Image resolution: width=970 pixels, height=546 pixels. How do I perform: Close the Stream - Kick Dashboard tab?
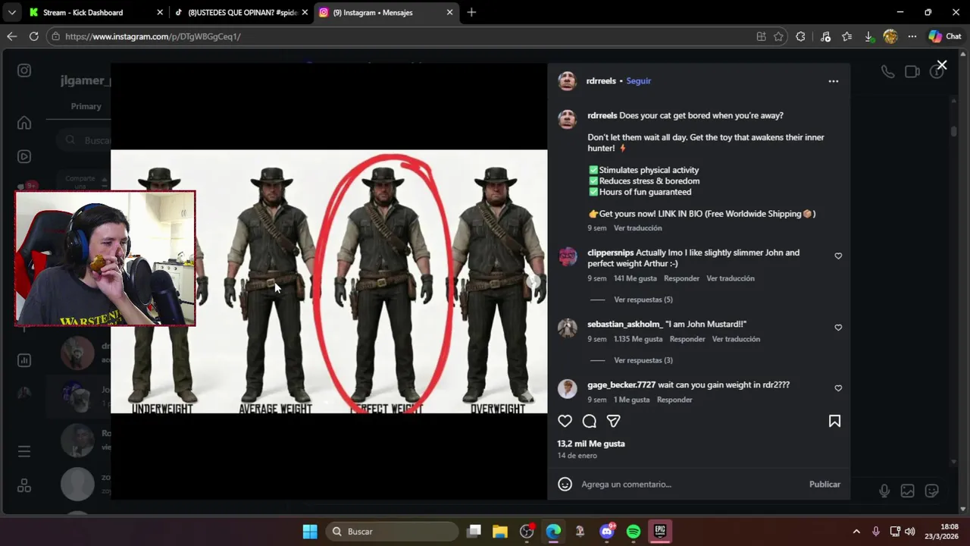coord(160,13)
